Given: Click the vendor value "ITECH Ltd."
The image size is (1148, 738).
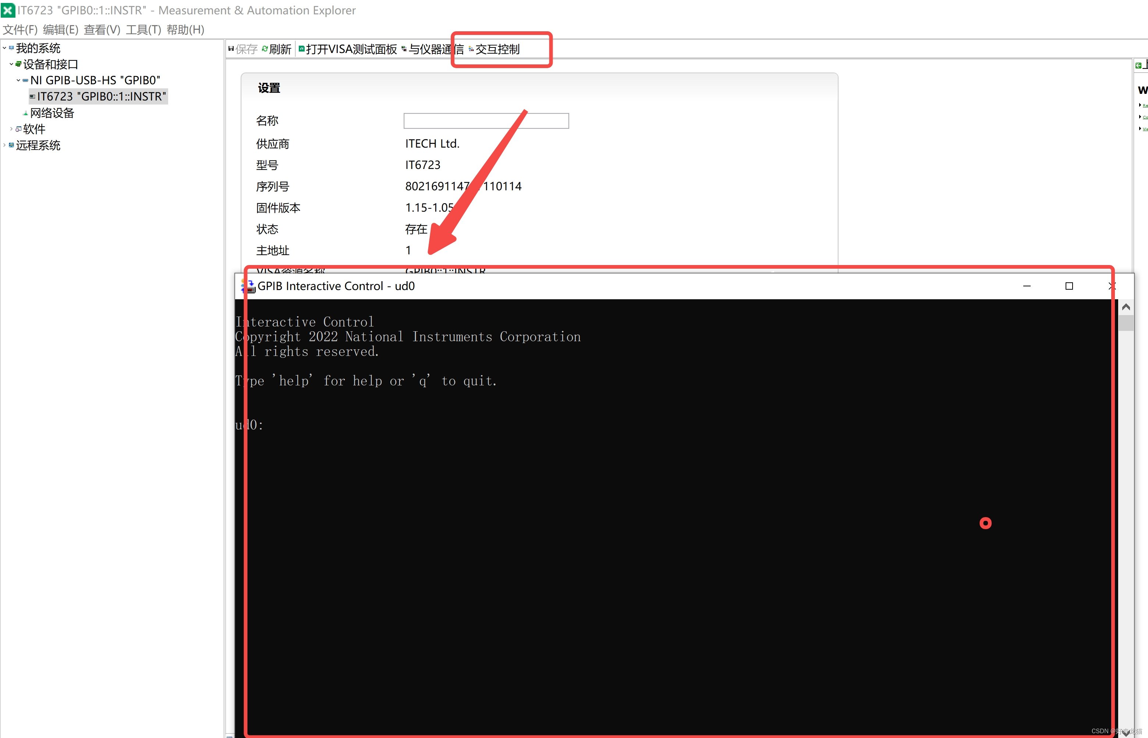Looking at the screenshot, I should pos(432,144).
